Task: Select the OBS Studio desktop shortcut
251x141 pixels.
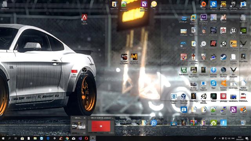Action: [x=84, y=71]
